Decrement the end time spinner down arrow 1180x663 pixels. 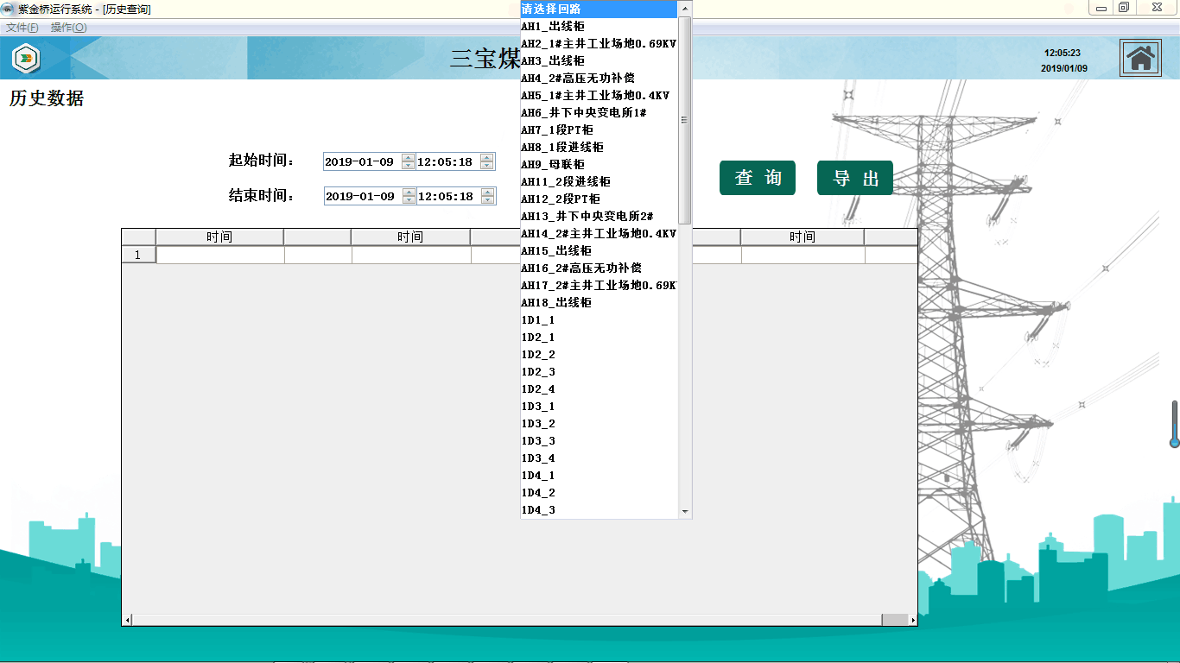click(487, 200)
